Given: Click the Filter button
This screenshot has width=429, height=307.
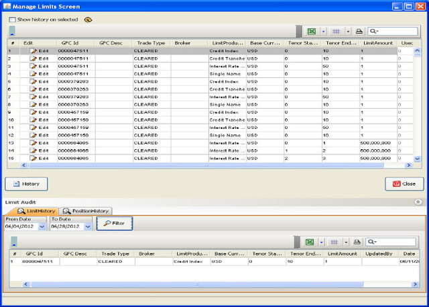Looking at the screenshot, I should coord(115,224).
